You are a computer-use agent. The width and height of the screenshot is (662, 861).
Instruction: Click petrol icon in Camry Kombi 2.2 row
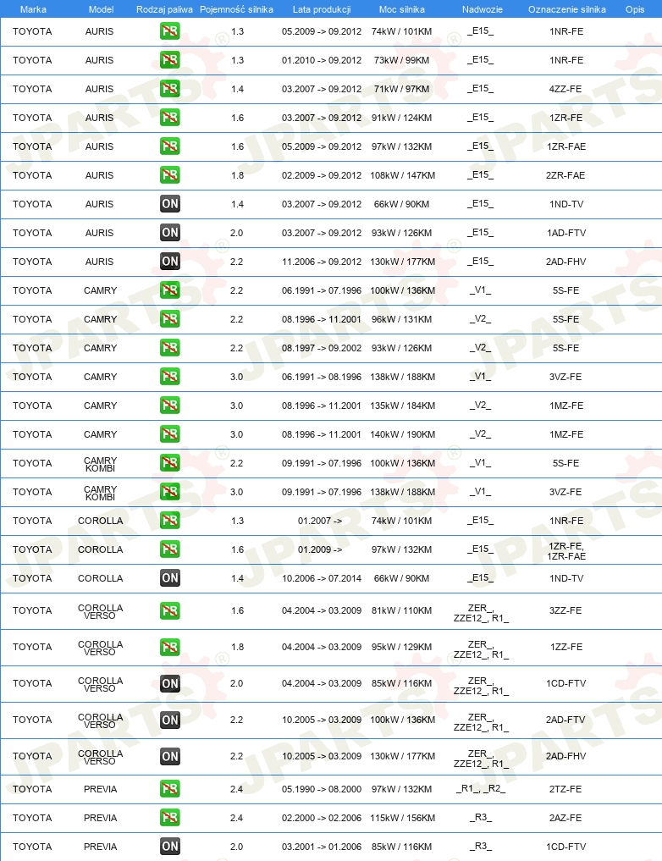(x=169, y=463)
